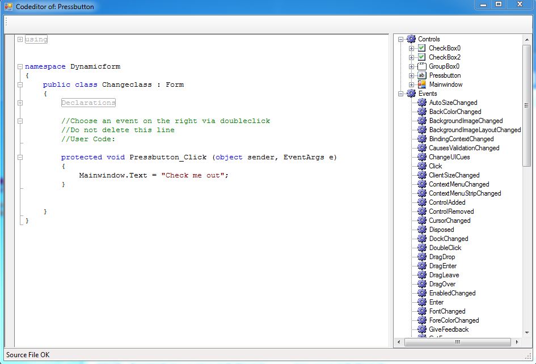Click the gear icon beside AutoSizeChanged
This screenshot has width=536, height=364.
click(x=422, y=103)
